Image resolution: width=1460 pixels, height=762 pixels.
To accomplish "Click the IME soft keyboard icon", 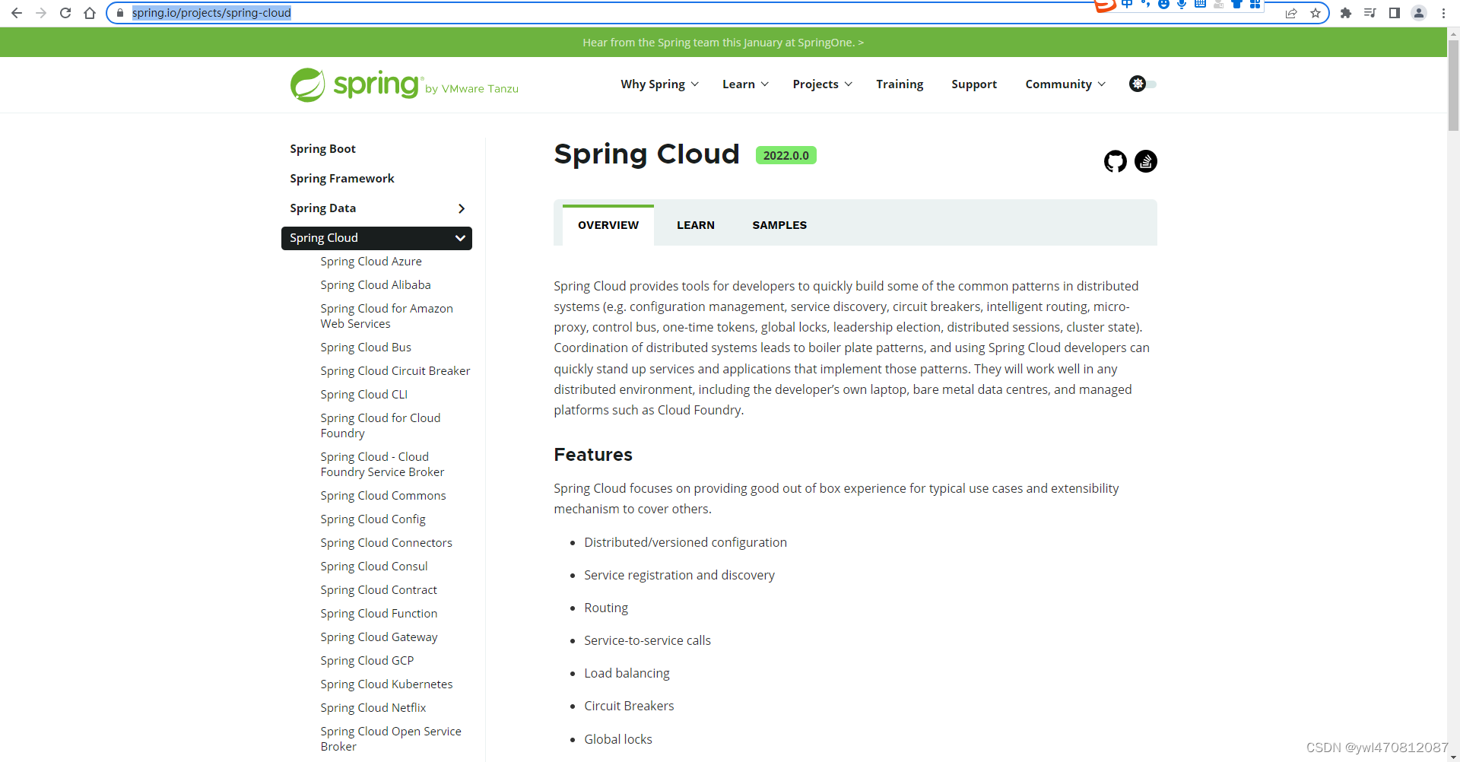I will click(1200, 5).
